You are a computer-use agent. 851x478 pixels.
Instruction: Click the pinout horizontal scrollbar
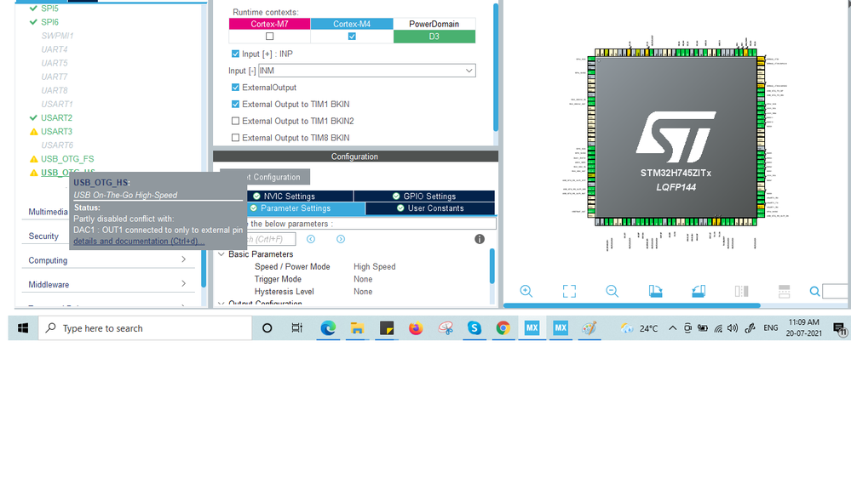pos(632,305)
